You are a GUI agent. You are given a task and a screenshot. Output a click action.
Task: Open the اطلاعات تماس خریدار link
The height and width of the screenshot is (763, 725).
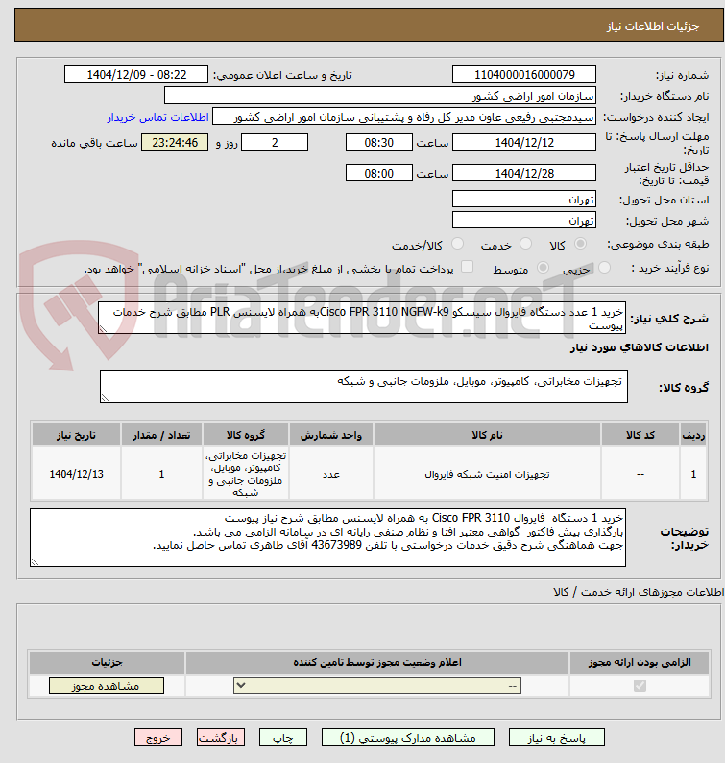click(158, 117)
